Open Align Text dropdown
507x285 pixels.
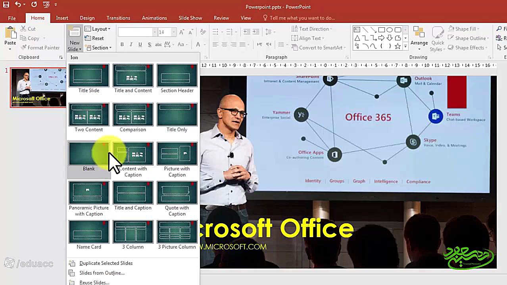[x=307, y=38]
